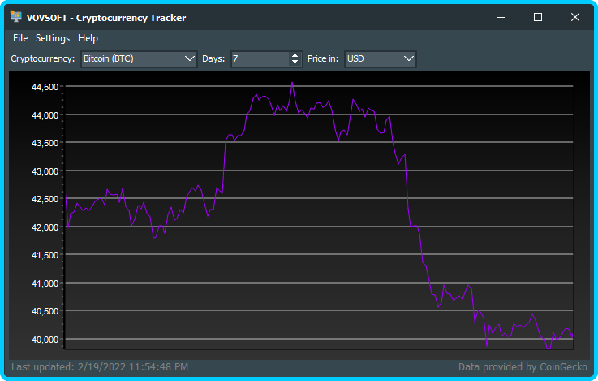Close the Cryptocurrency Tracker window

(x=575, y=17)
